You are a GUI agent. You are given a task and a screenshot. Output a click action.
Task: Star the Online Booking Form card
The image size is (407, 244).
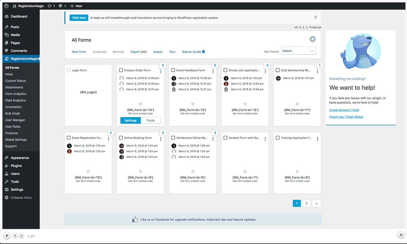click(x=141, y=171)
